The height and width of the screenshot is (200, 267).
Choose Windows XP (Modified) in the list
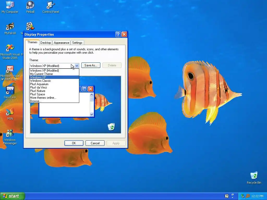pyautogui.click(x=54, y=70)
